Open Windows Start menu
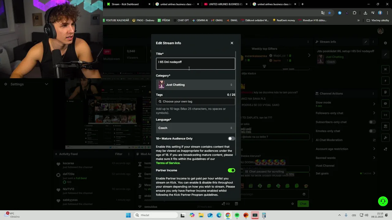The width and height of the screenshot is (392, 220). tap(128, 215)
